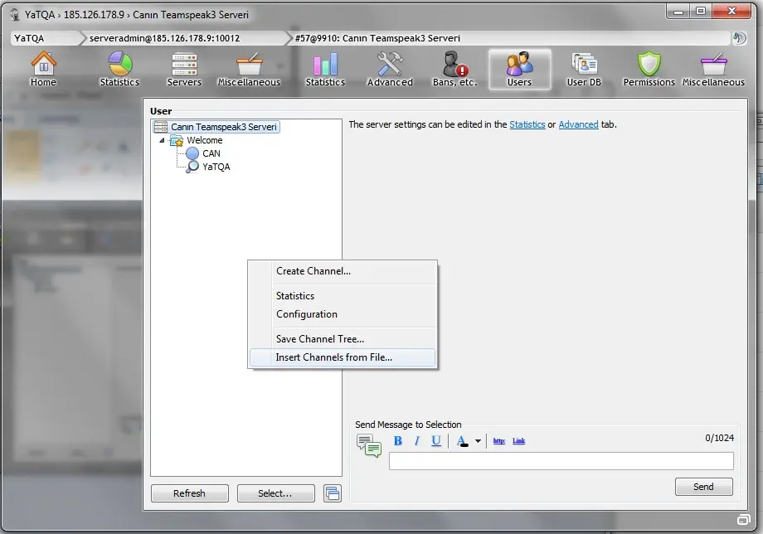Viewport: 763px width, 534px height.
Task: Open global Statistics with the pie chart icon
Action: tap(119, 69)
